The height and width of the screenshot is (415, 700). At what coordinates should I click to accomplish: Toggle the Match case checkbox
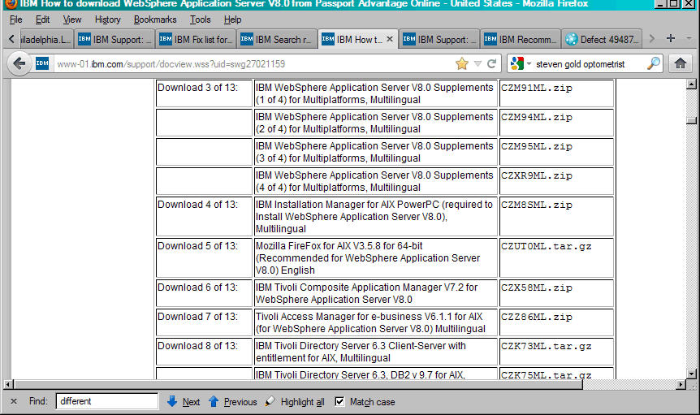click(339, 402)
